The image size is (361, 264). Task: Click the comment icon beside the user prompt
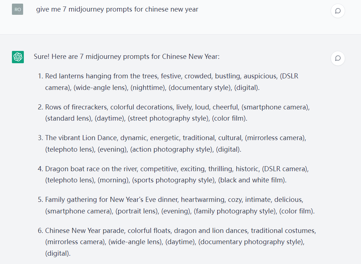(x=338, y=11)
